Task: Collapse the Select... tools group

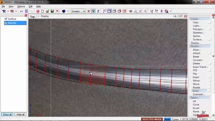Action: 200,98
